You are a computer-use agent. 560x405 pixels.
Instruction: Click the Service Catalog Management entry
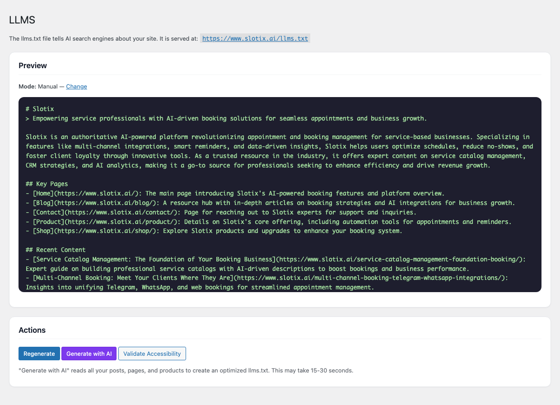click(x=275, y=264)
